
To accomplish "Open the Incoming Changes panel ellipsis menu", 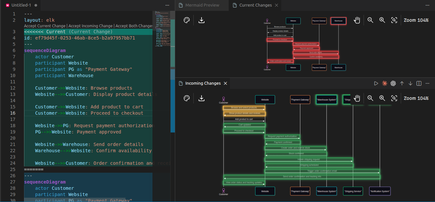I will point(427,83).
